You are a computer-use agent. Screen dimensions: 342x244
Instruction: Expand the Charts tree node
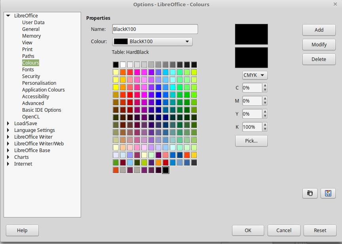tap(8, 157)
